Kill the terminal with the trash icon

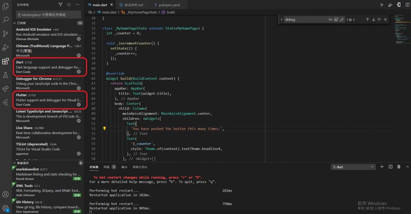[399, 167]
